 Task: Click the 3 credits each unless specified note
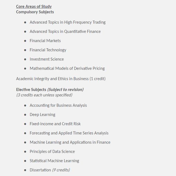pos(44,95)
